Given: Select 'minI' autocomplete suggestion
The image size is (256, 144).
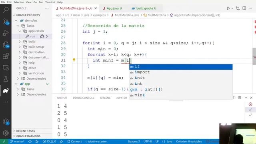Looking at the screenshot, I should click(x=181, y=95).
